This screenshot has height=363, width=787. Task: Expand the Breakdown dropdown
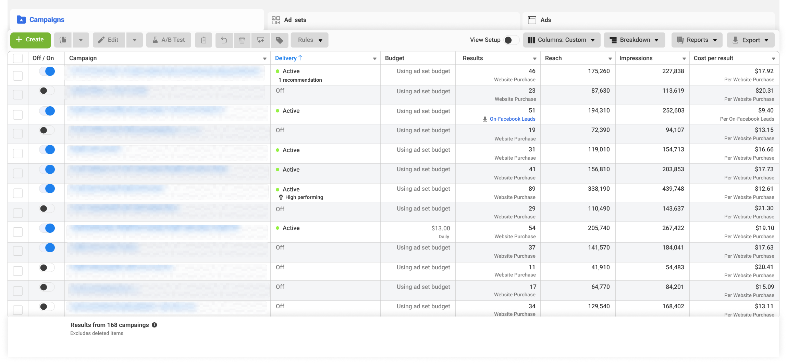tap(635, 40)
